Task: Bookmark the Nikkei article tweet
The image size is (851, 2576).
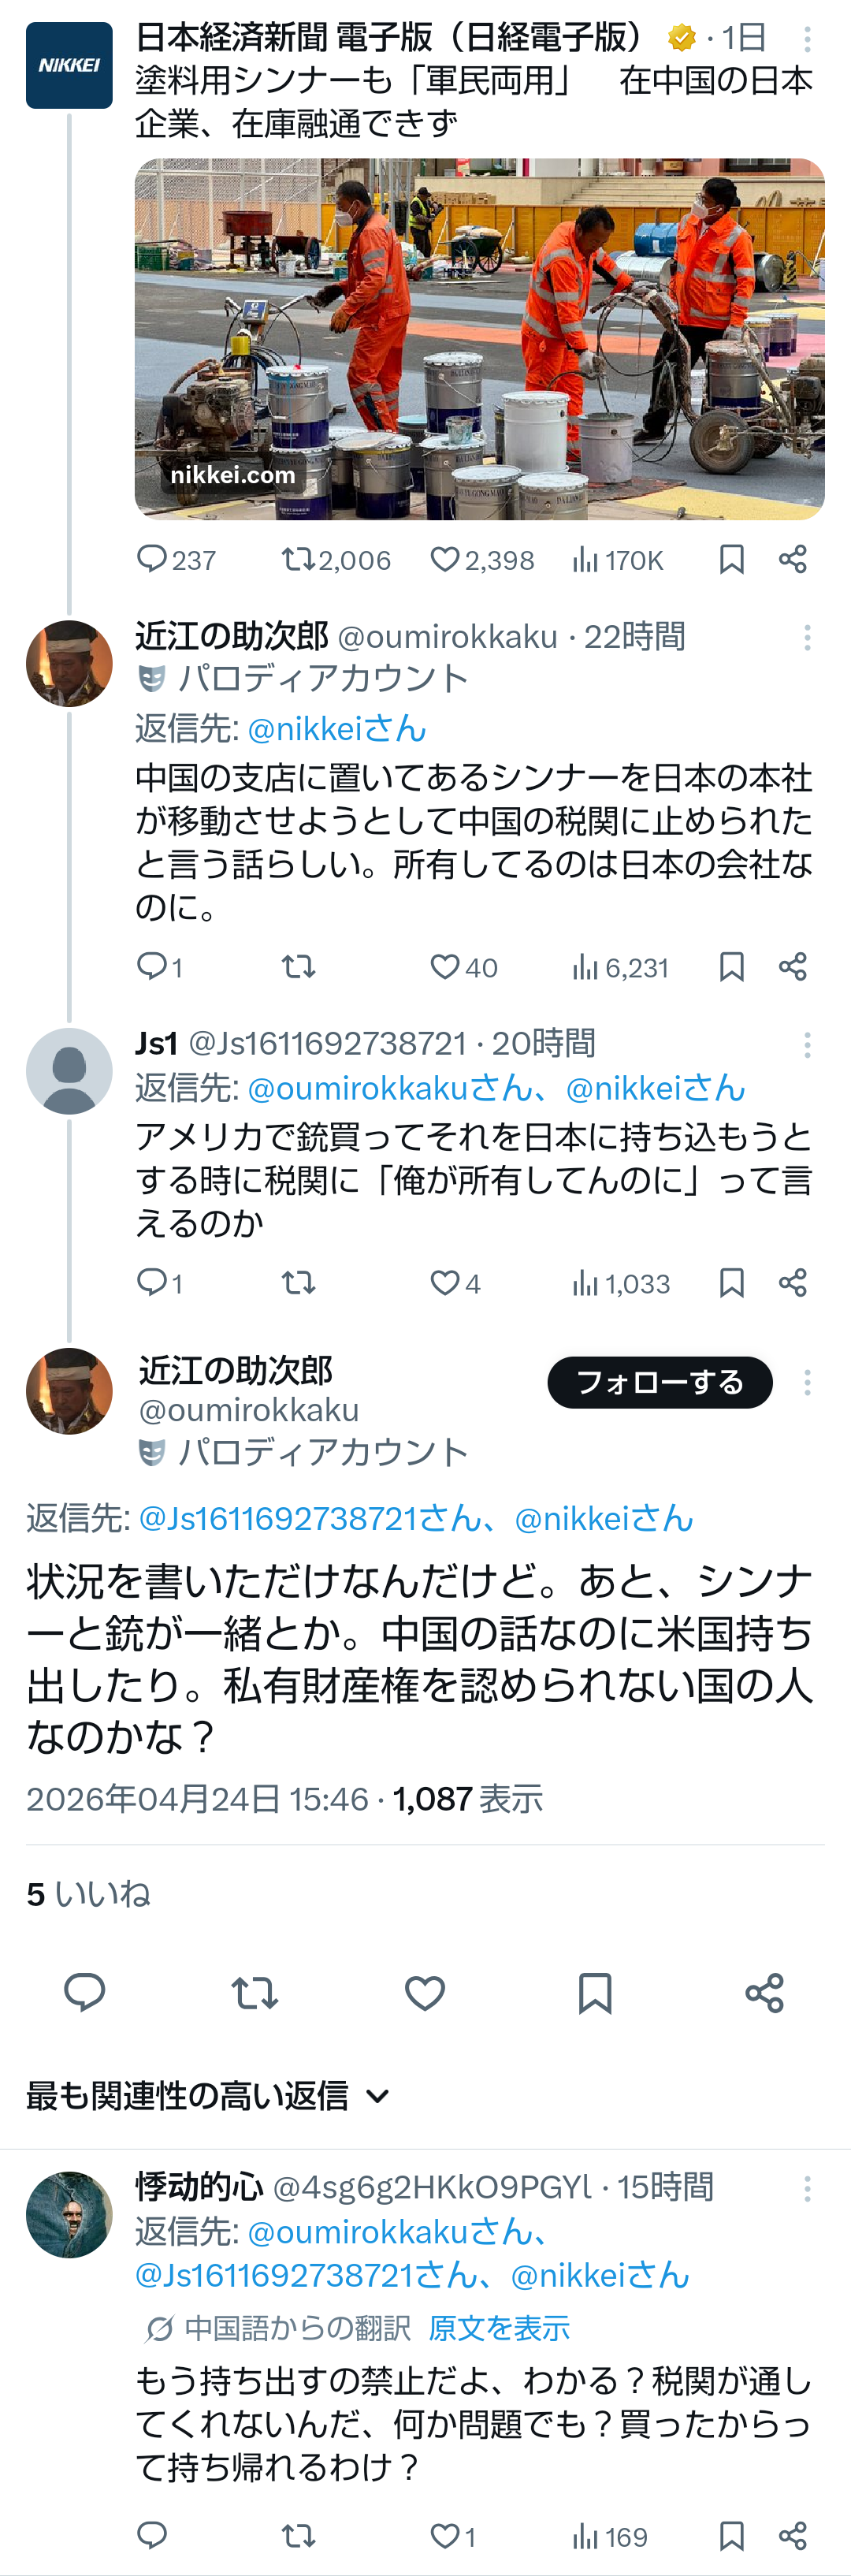Action: click(x=732, y=559)
